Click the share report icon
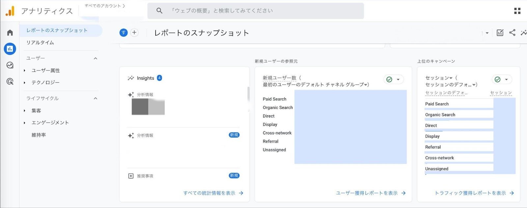527x208 pixels. (512, 33)
